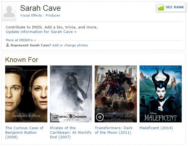Click the TV watch icon on Pirates poster
The image size is (188, 146).
coord(55,118)
